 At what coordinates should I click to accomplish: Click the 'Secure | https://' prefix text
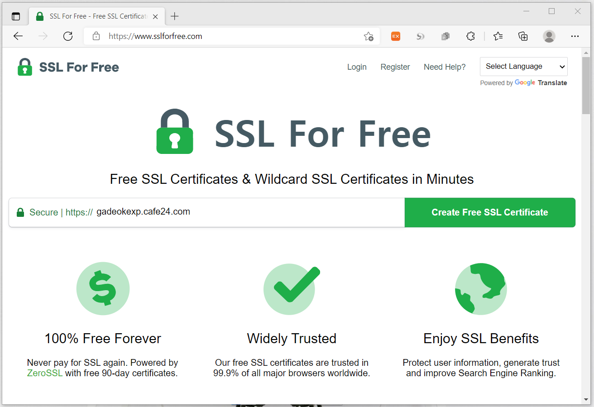[x=61, y=212]
